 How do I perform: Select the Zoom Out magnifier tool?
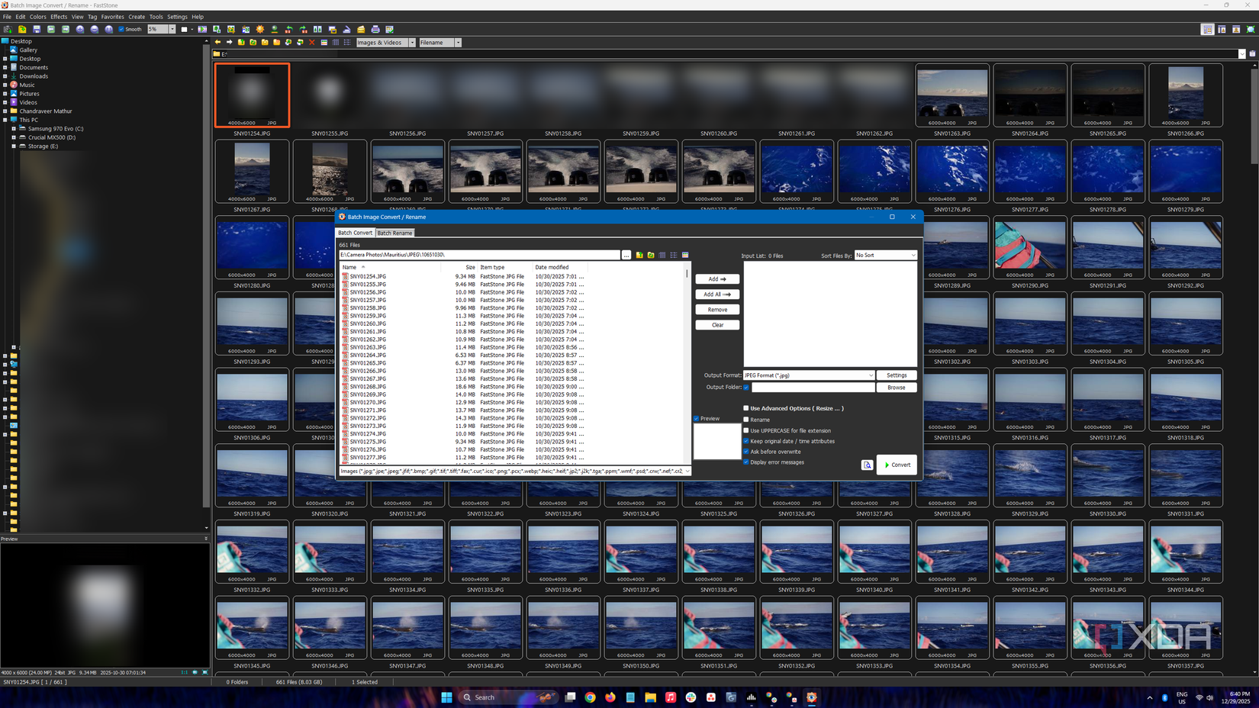(x=94, y=30)
